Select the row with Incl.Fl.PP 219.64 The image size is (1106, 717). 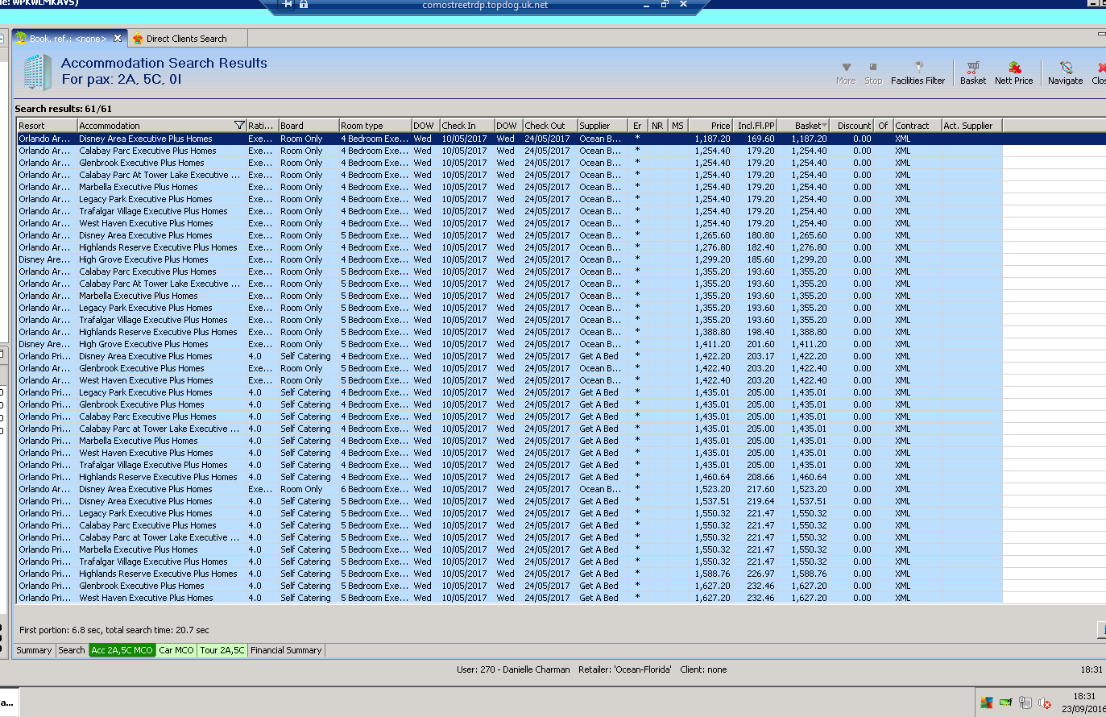pyautogui.click(x=510, y=501)
